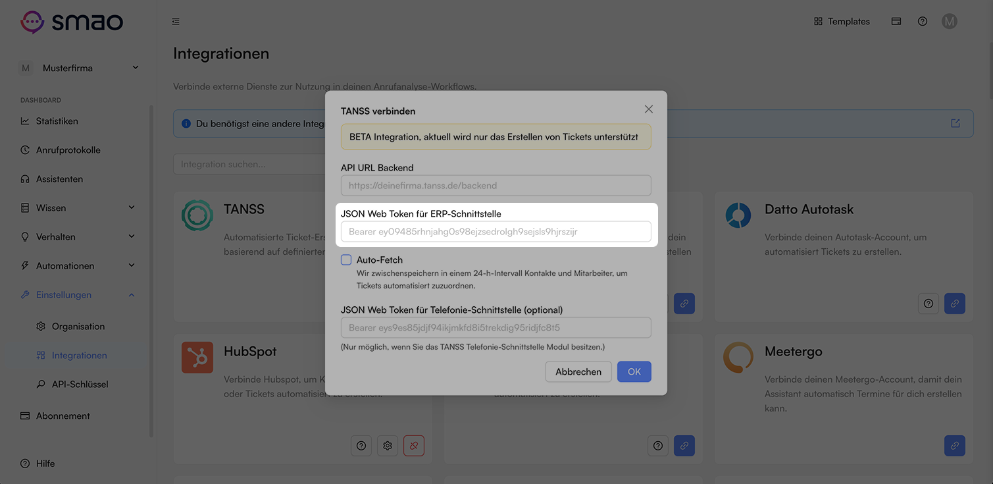Viewport: 993px width, 484px height.
Task: Click JSON Web Token ERP-Schnittstelle field
Action: click(496, 232)
